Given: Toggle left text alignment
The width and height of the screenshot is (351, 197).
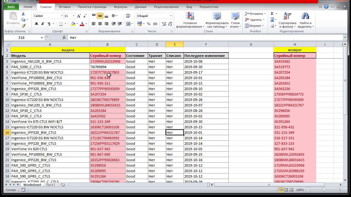Looking at the screenshot, I should tap(94, 24).
